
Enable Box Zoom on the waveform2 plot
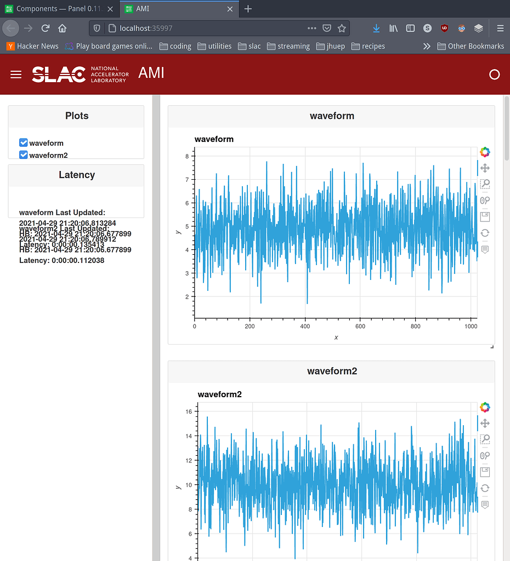tap(485, 439)
